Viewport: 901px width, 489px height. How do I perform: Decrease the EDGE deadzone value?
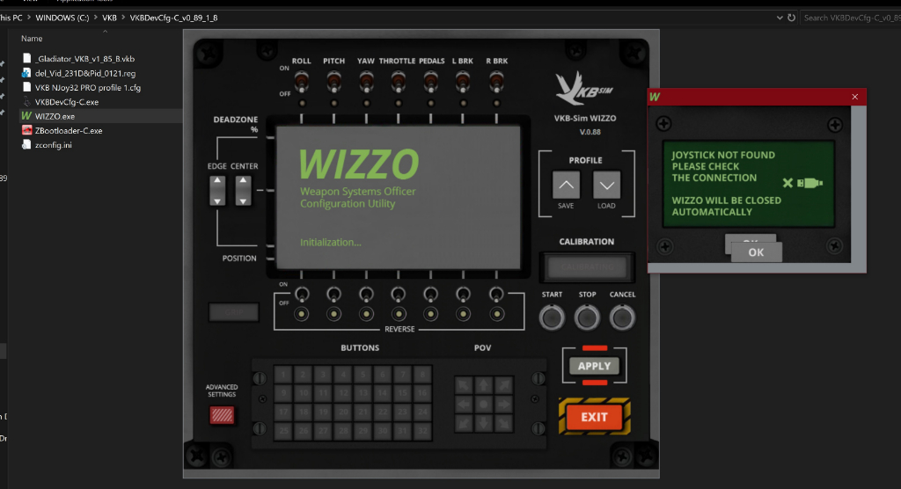point(217,201)
